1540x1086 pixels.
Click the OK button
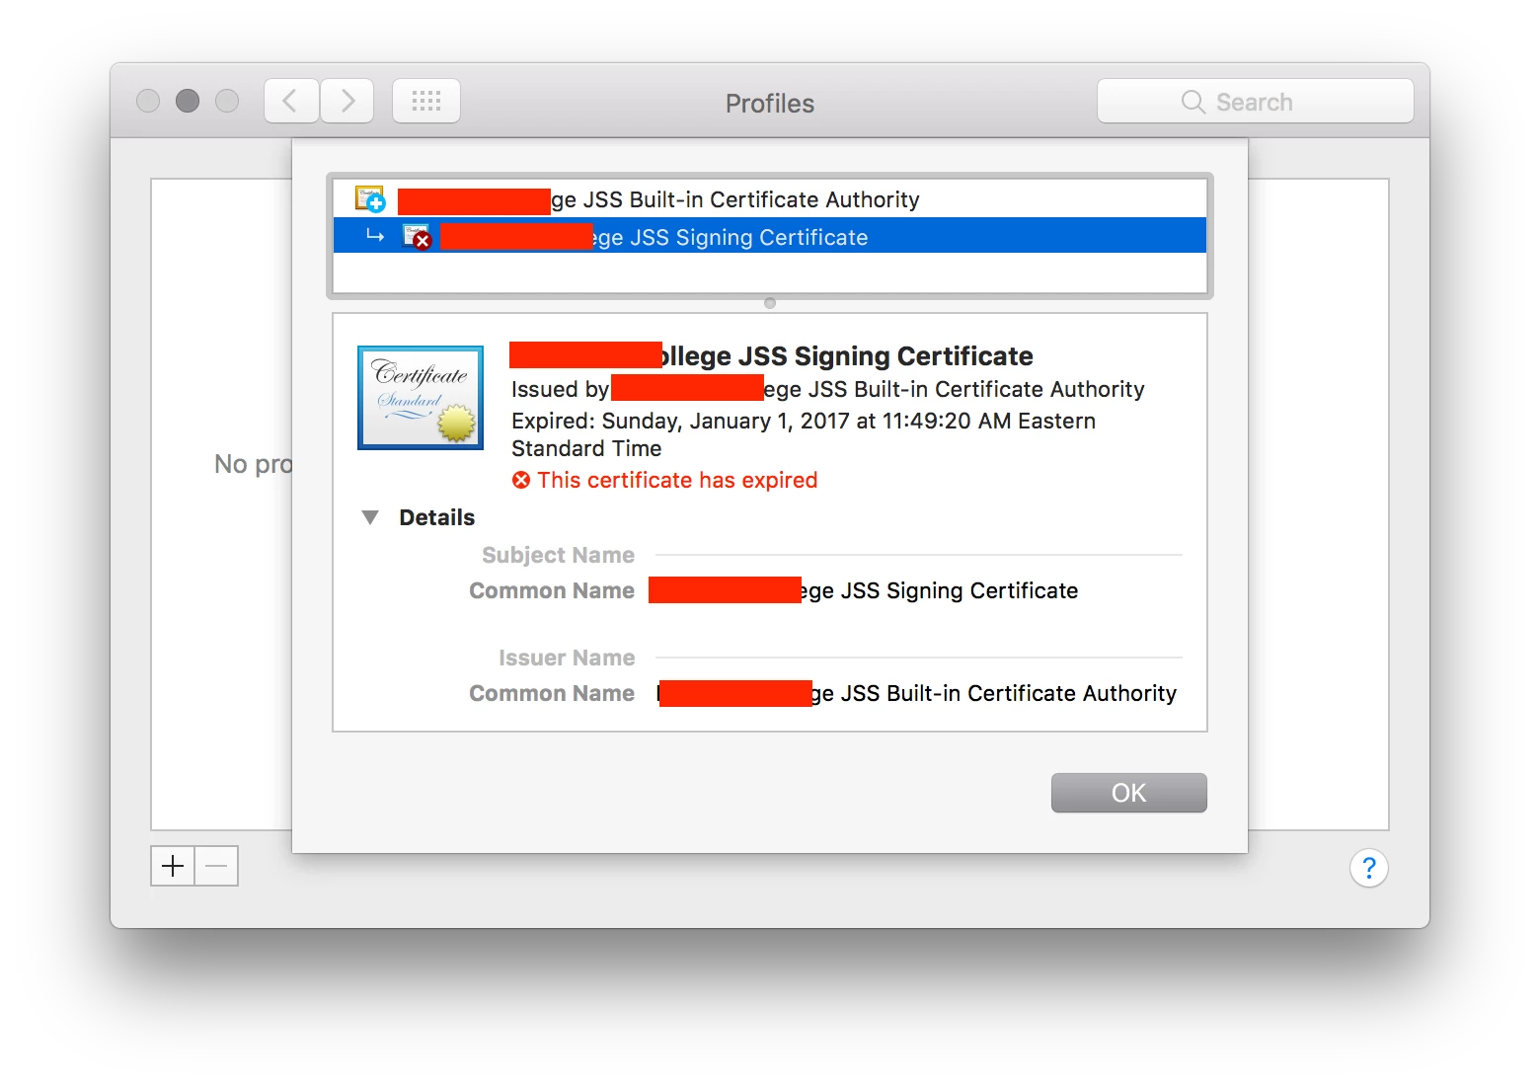pyautogui.click(x=1128, y=793)
